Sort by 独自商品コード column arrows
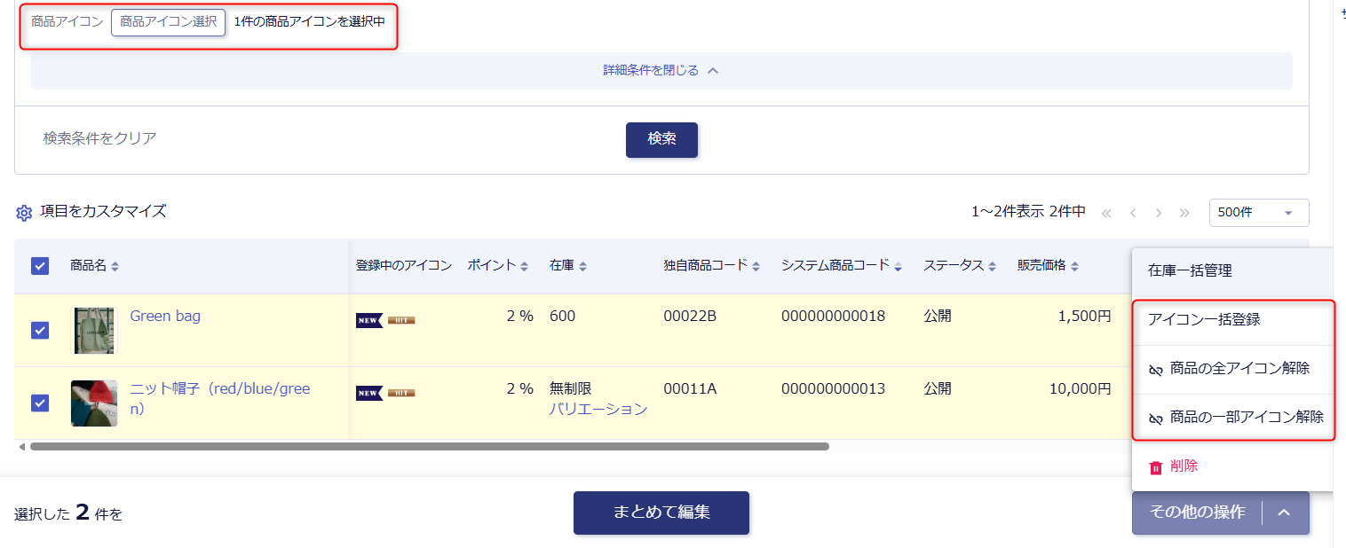The height and width of the screenshot is (548, 1346). [x=756, y=266]
